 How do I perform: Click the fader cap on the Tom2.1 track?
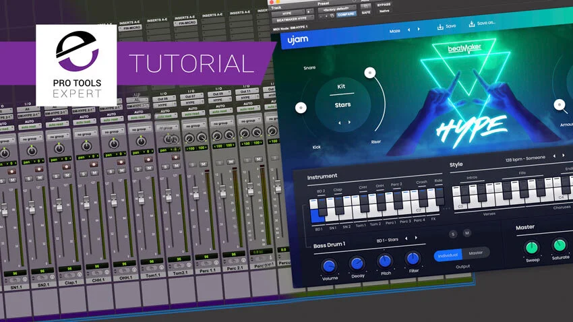169,196
